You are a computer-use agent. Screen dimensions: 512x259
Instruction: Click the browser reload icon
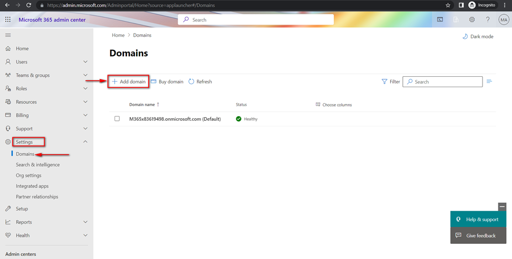(28, 5)
